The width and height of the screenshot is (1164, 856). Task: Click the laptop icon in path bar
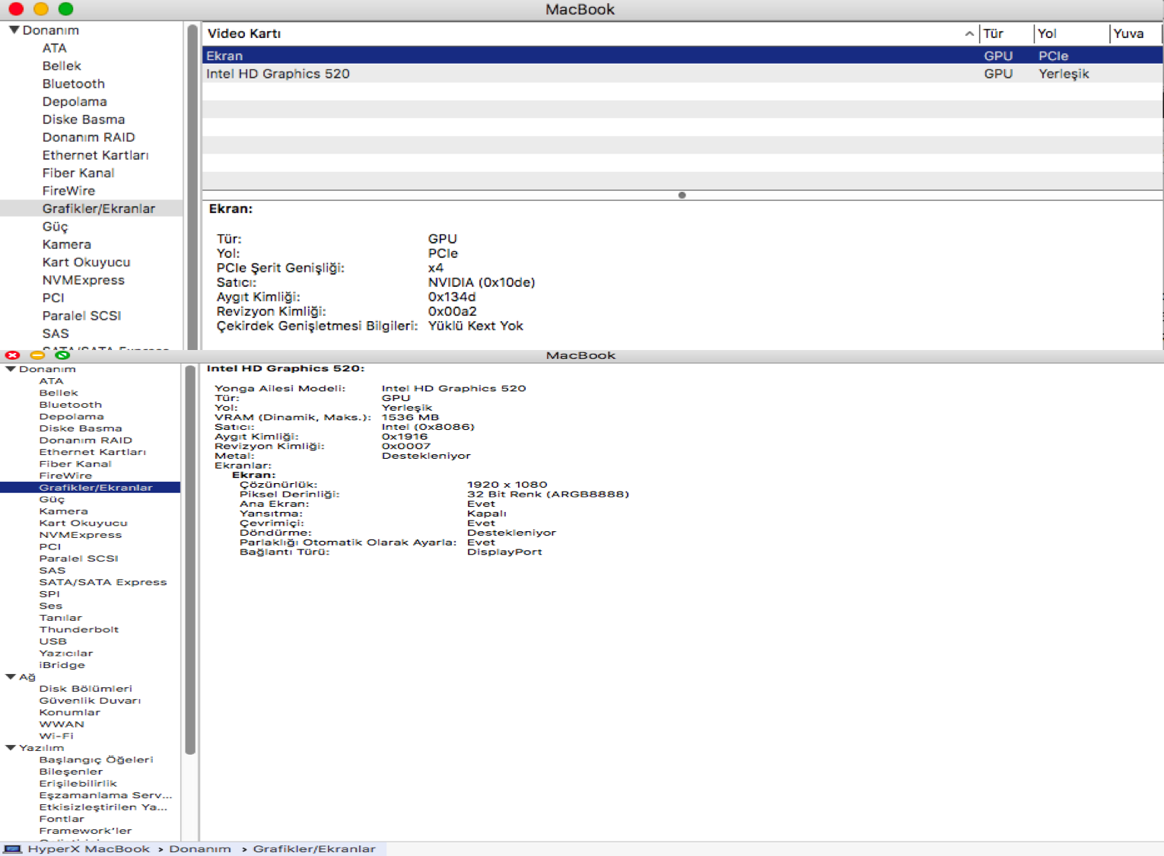click(13, 849)
